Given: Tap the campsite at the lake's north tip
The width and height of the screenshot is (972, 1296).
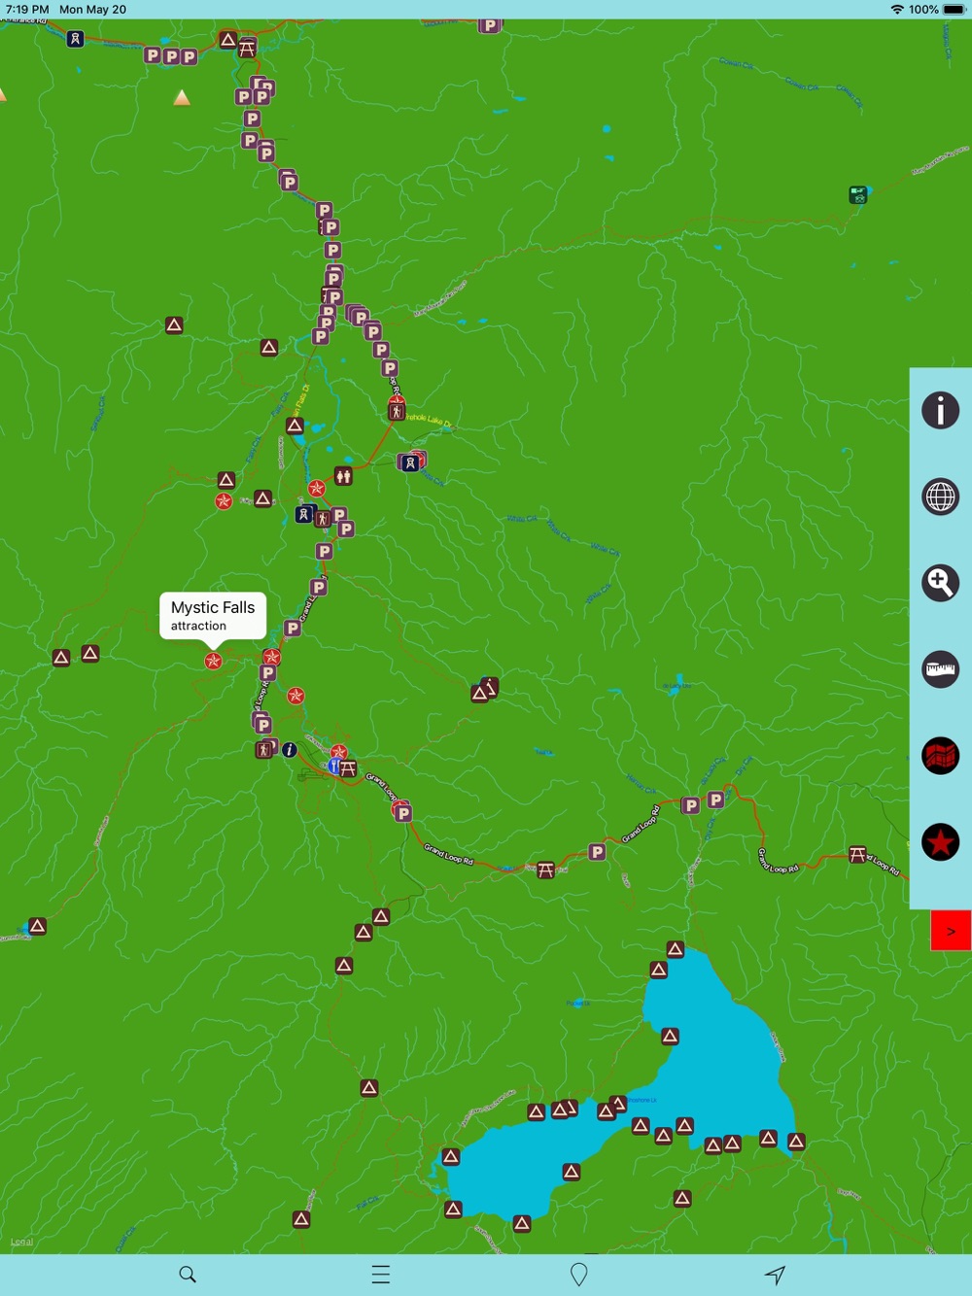Looking at the screenshot, I should click(x=676, y=949).
